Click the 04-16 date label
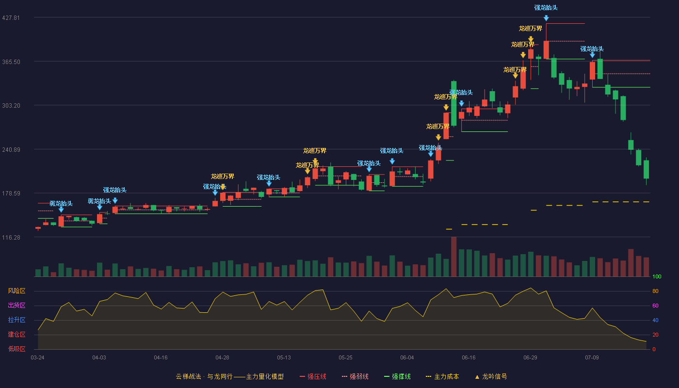This screenshot has width=679, height=388. [x=161, y=357]
